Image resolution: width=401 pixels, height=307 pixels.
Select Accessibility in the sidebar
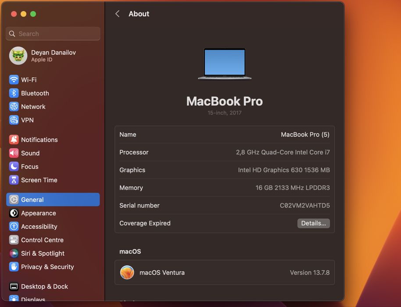click(39, 226)
